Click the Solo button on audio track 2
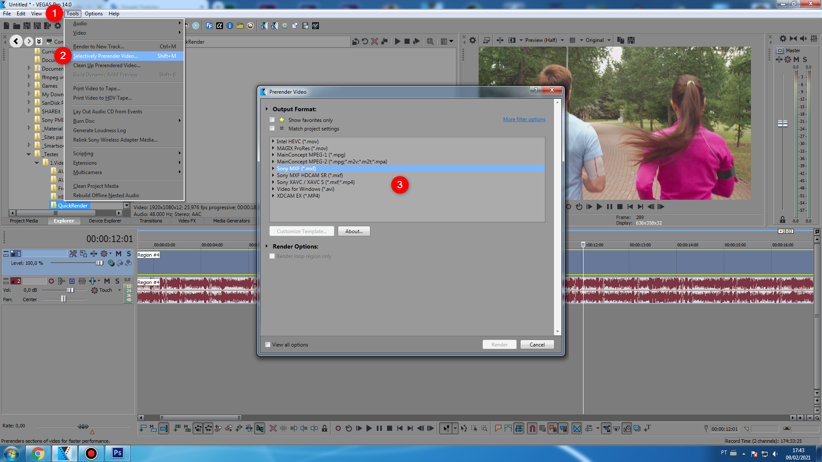The height and width of the screenshot is (462, 822). (117, 281)
